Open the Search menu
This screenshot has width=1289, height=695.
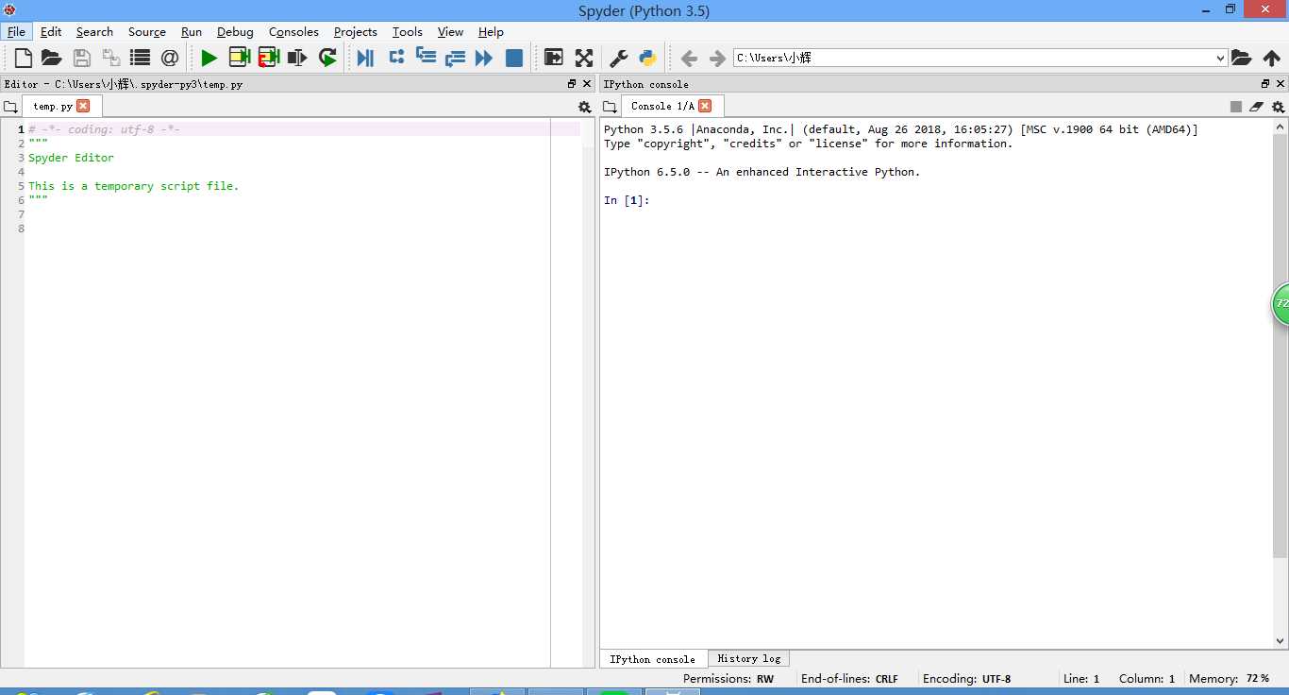coord(94,31)
